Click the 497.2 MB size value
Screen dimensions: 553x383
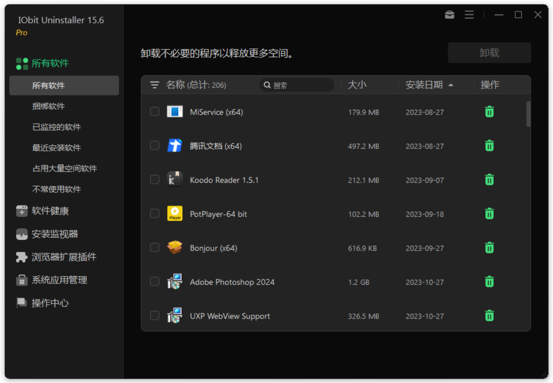363,146
